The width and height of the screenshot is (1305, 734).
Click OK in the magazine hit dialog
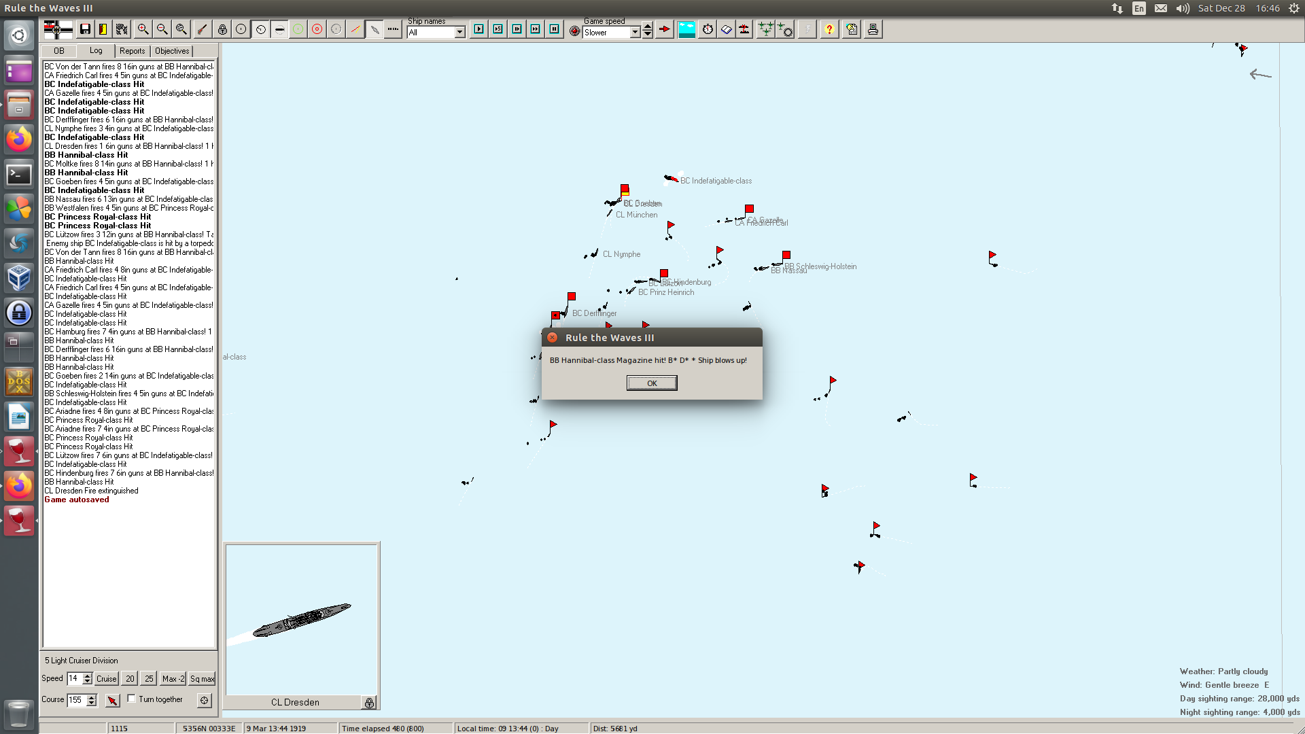tap(651, 383)
